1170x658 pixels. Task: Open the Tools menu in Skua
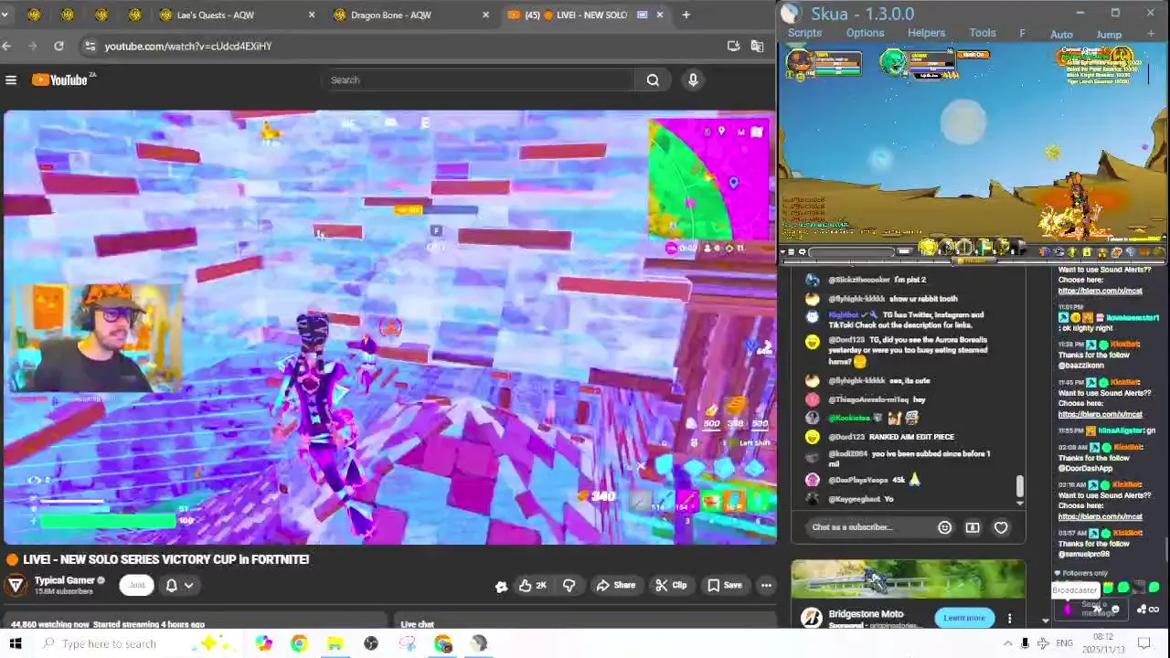983,33
